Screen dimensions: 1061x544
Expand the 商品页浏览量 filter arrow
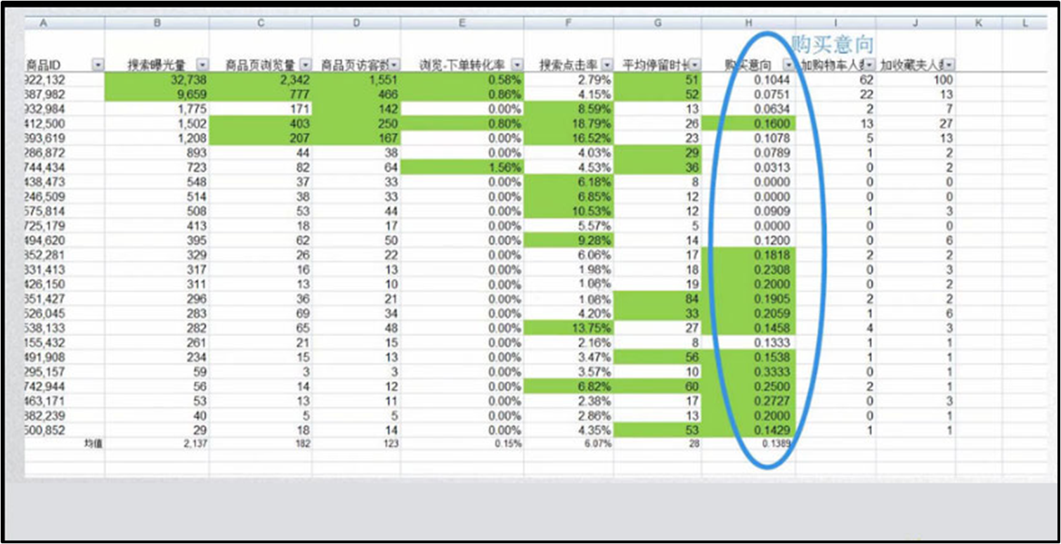coord(306,65)
